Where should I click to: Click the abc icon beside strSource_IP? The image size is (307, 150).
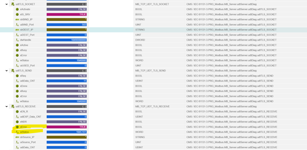(x=17, y=137)
